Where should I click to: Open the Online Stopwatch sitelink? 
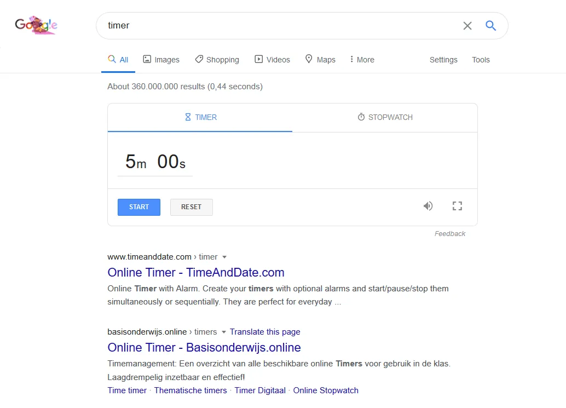[326, 390]
